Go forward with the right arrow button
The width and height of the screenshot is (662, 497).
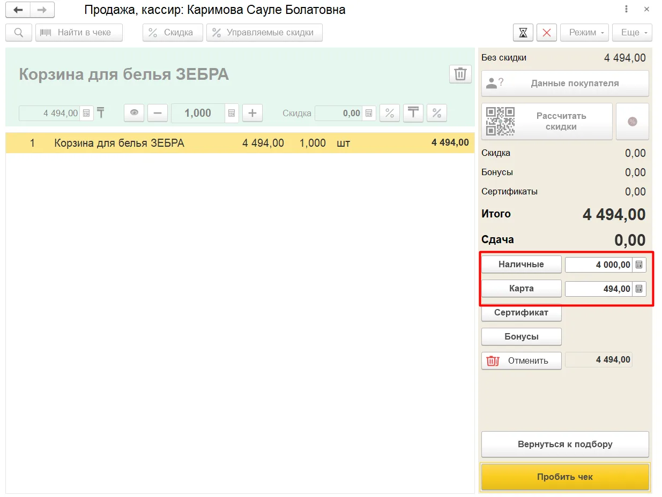(42, 10)
